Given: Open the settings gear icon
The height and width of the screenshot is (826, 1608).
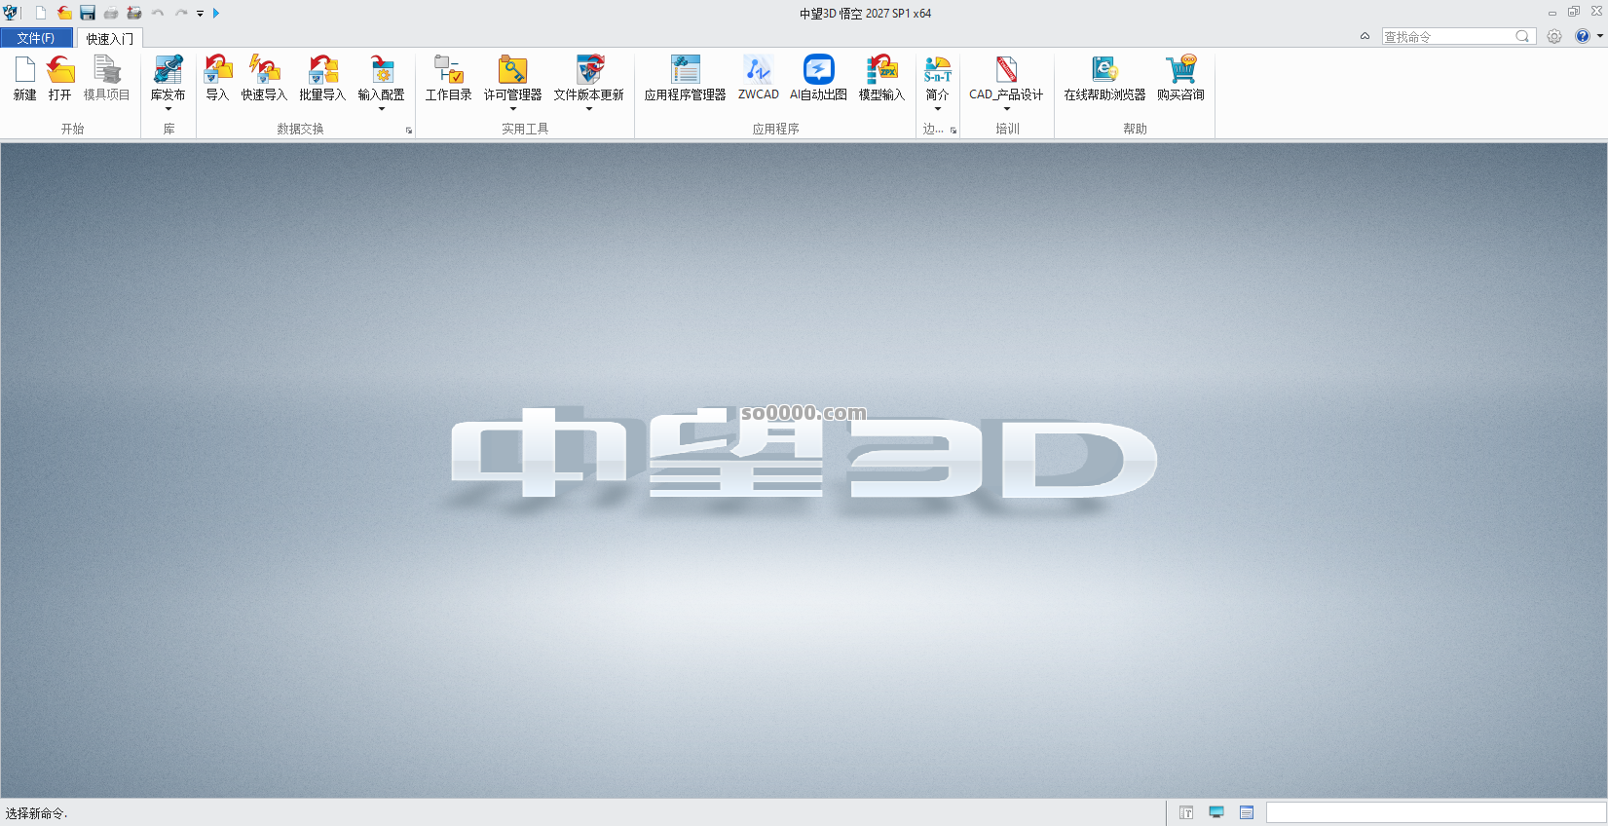Looking at the screenshot, I should (x=1554, y=36).
